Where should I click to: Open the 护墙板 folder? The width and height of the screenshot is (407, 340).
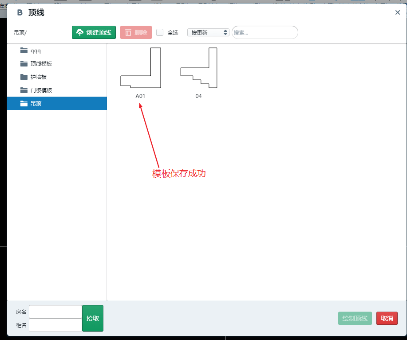[x=38, y=77]
